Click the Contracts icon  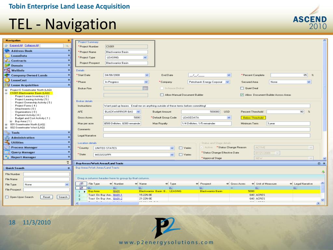click(x=7, y=61)
